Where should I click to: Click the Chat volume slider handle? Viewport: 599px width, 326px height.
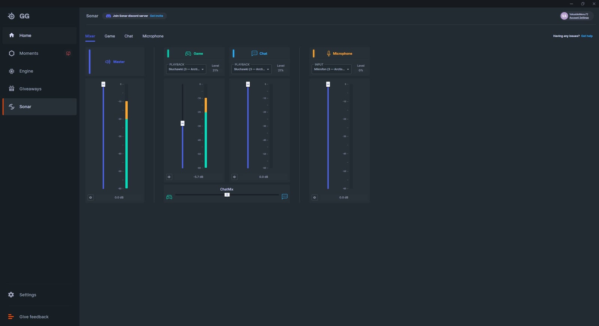point(248,84)
